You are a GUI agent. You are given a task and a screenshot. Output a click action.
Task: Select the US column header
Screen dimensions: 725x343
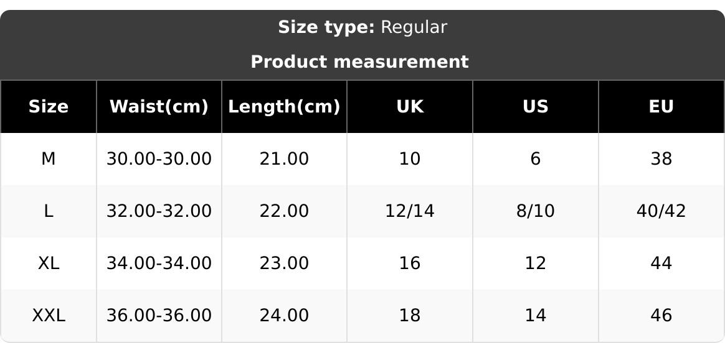coord(536,107)
